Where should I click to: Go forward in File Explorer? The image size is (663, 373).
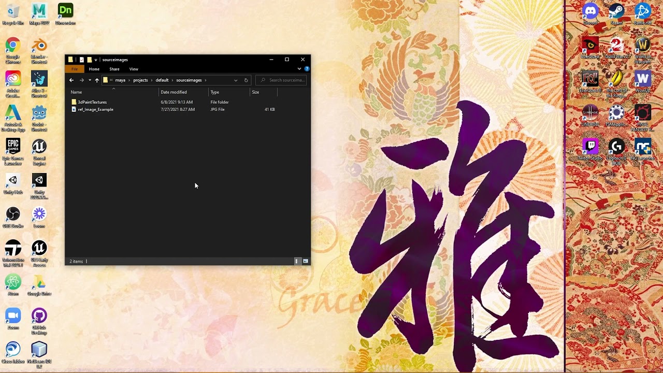[81, 80]
